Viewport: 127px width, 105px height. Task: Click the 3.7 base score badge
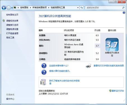click(x=112, y=45)
